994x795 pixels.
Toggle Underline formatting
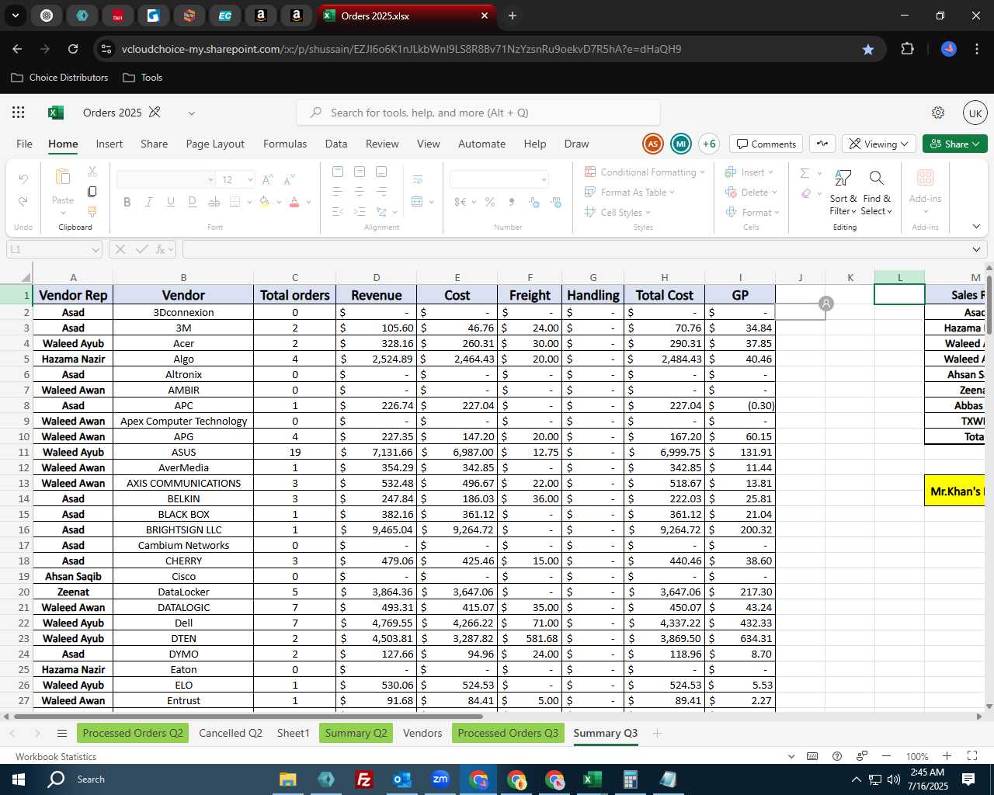coord(170,202)
